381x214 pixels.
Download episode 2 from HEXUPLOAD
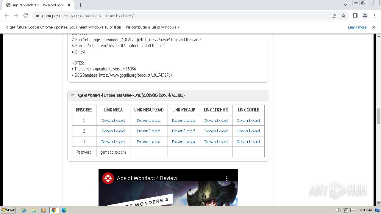(149, 131)
